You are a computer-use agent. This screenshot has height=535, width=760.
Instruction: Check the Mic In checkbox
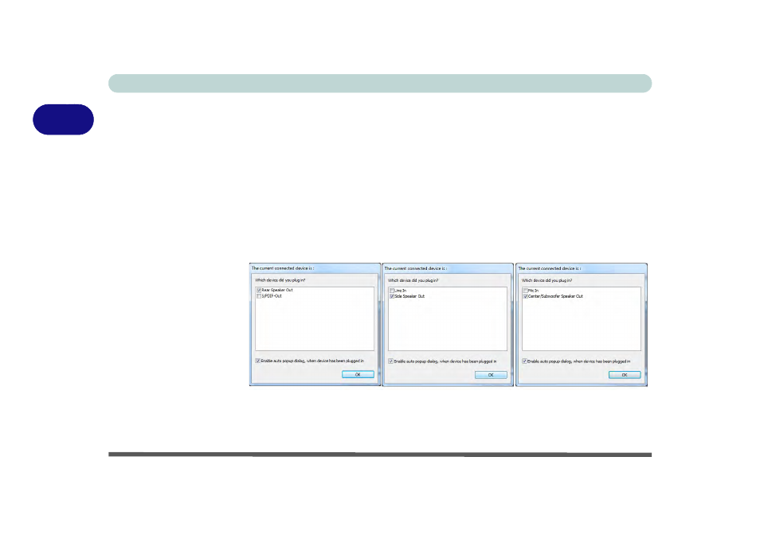[x=526, y=291]
